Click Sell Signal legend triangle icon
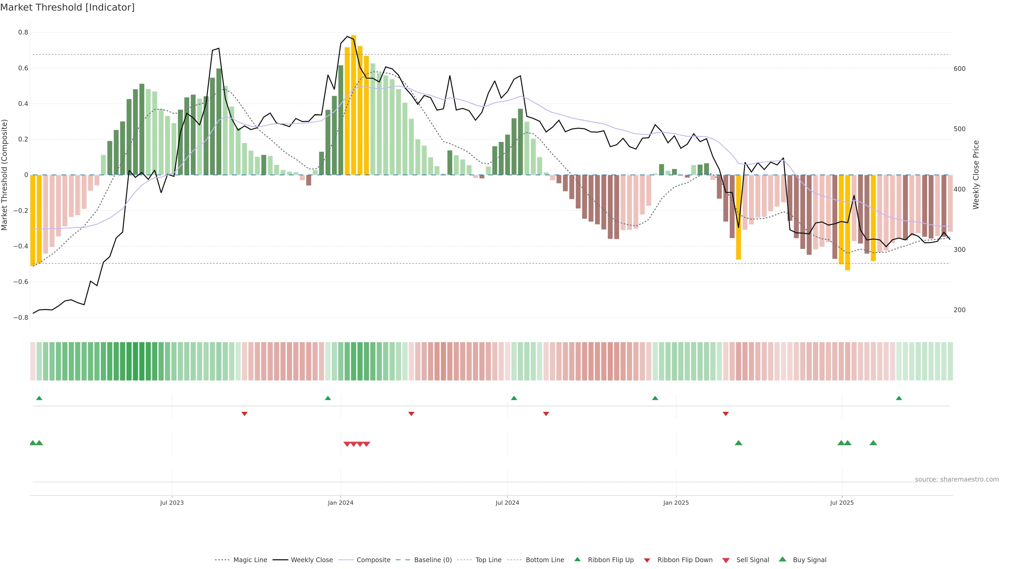Screen dimensions: 1012x569 (x=726, y=560)
